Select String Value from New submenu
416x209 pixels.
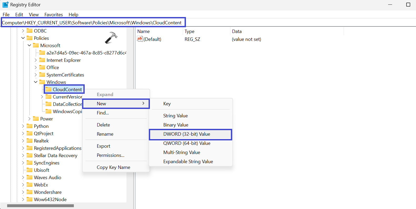[175, 116]
